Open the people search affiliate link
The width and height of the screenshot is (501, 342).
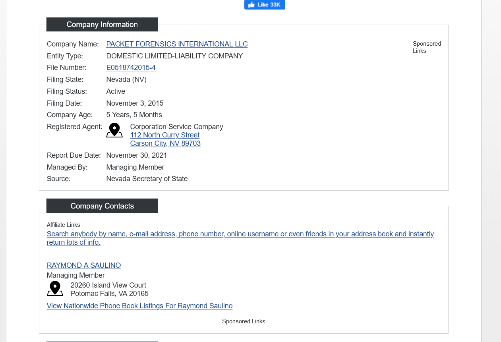pos(240,238)
